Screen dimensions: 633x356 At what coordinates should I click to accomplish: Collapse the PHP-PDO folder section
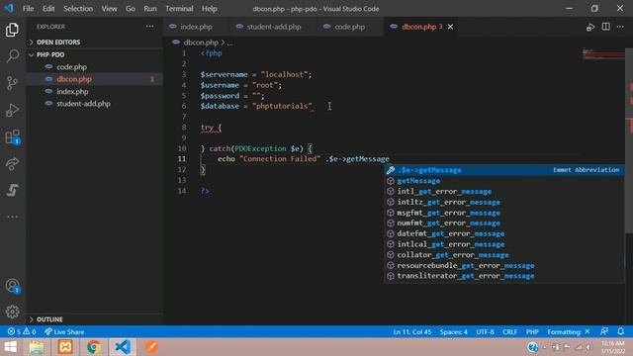point(50,54)
